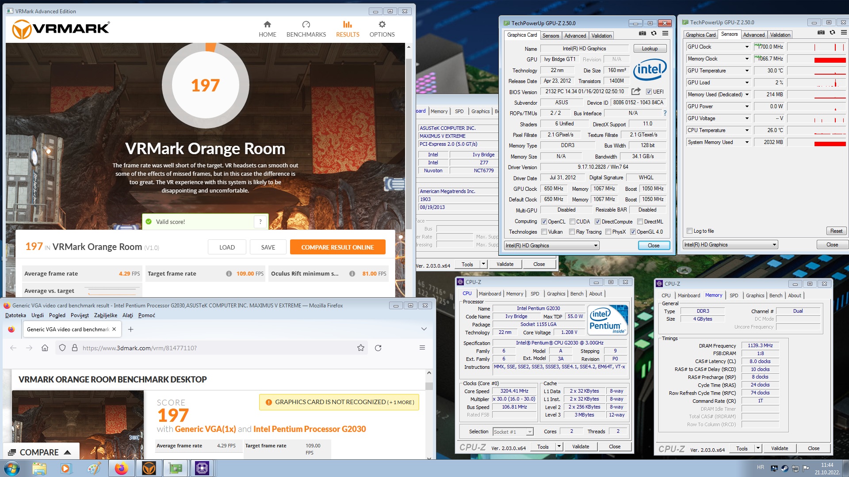Open VRMark BENCHMARKS gauge icon
Viewport: 849px width, 477px height.
[306, 25]
